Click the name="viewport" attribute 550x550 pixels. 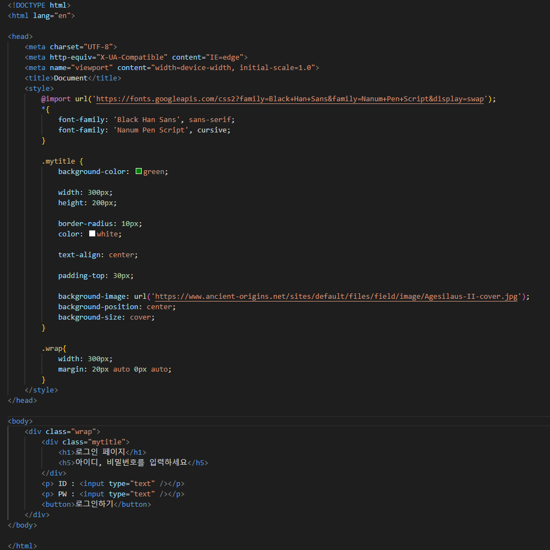[x=82, y=68]
